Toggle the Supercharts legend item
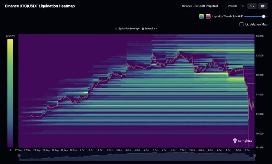The height and width of the screenshot is (164, 272). pyautogui.click(x=149, y=29)
